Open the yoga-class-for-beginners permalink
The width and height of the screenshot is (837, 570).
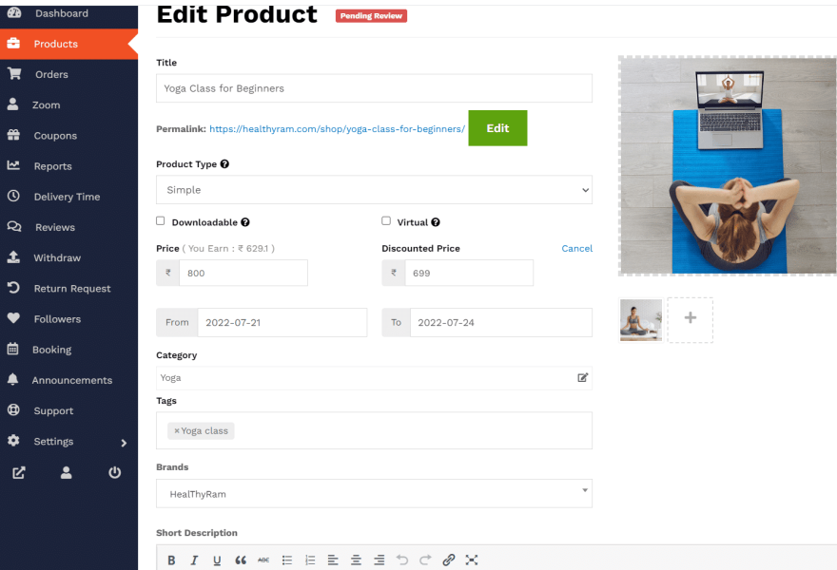tap(337, 129)
